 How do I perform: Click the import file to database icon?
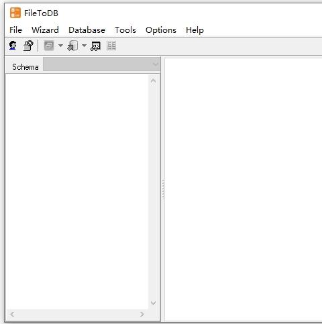(x=72, y=46)
